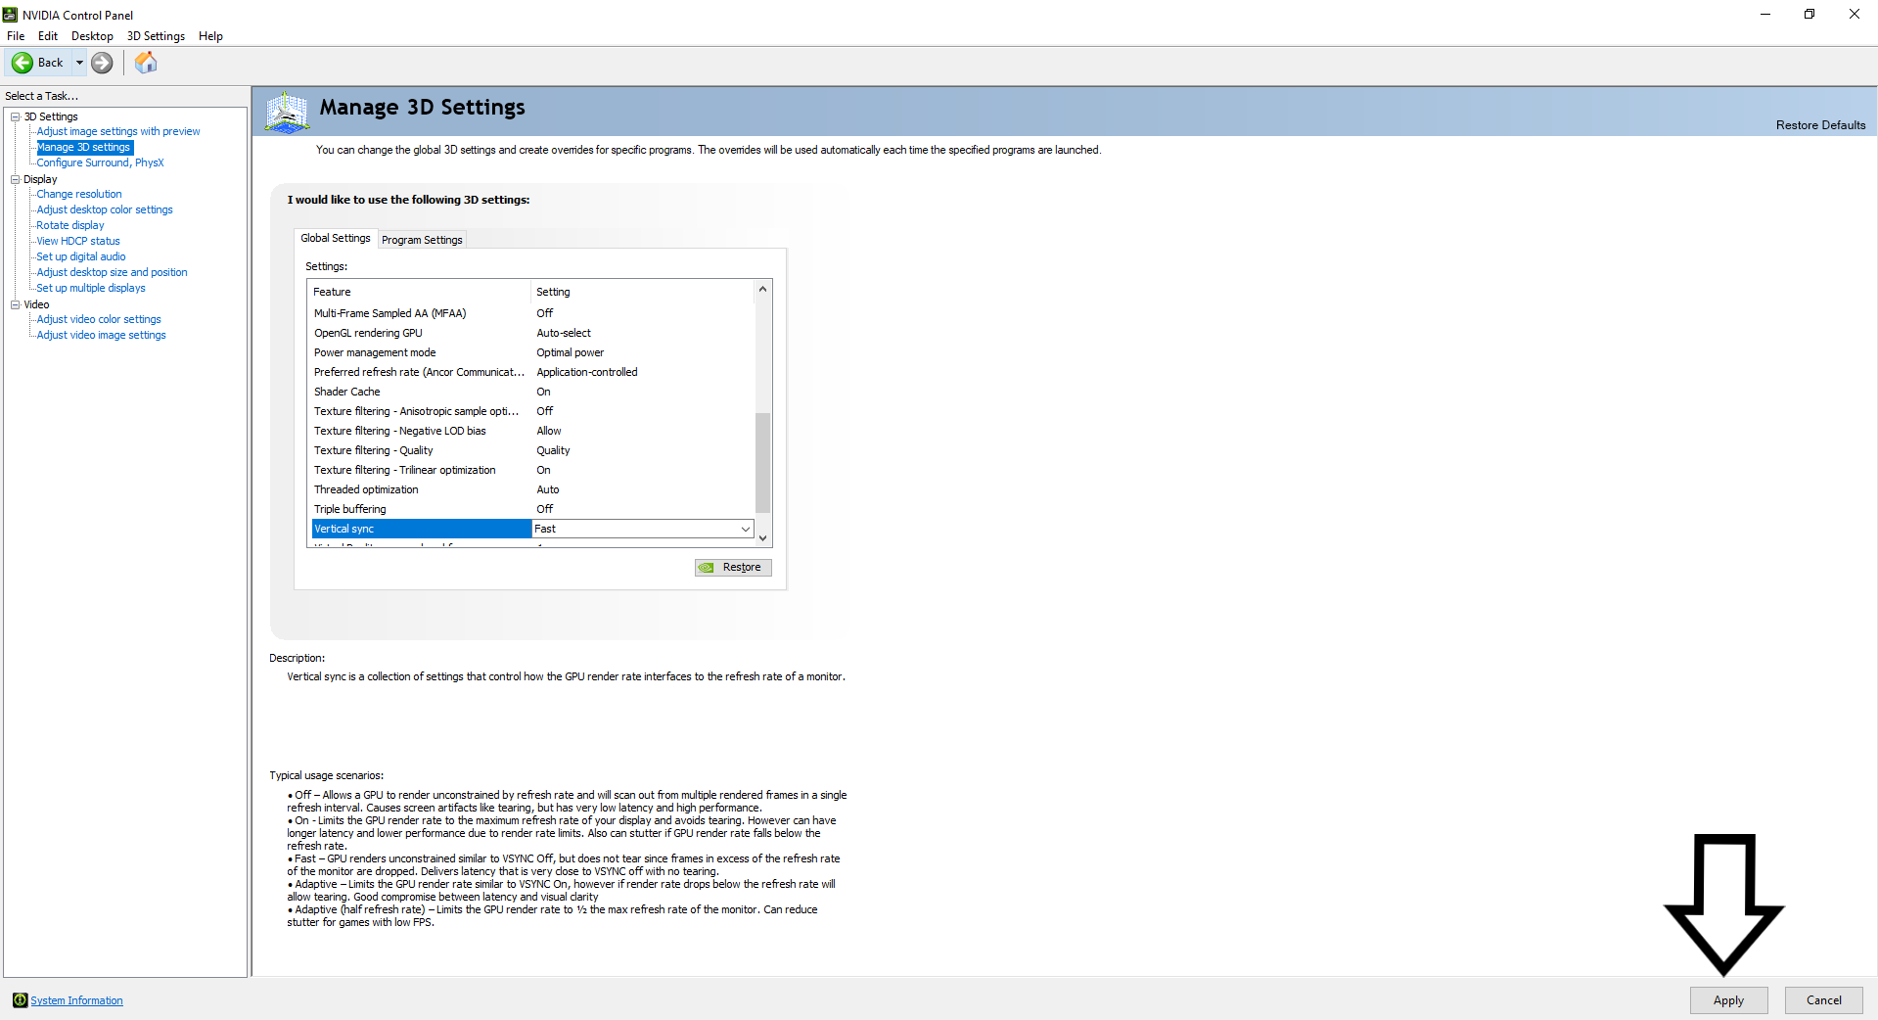Collapse the 3D Settings tree node

point(16,116)
